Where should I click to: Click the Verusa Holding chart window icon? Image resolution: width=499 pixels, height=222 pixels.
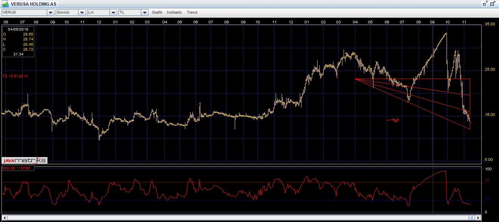pos(5,3)
